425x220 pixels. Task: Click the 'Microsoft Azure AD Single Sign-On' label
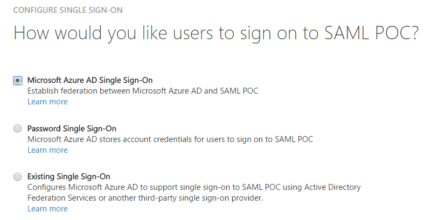pos(90,80)
